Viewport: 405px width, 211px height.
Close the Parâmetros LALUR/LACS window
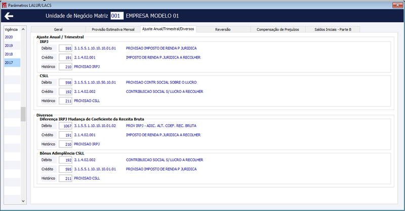point(397,5)
